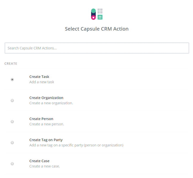Select the Create Task radio button
The height and width of the screenshot is (178, 193).
coord(12,79)
